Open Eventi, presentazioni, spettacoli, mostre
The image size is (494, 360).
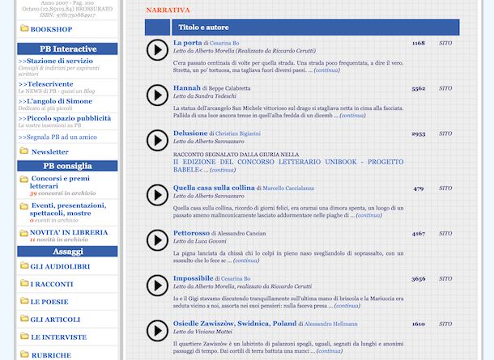coord(68,210)
